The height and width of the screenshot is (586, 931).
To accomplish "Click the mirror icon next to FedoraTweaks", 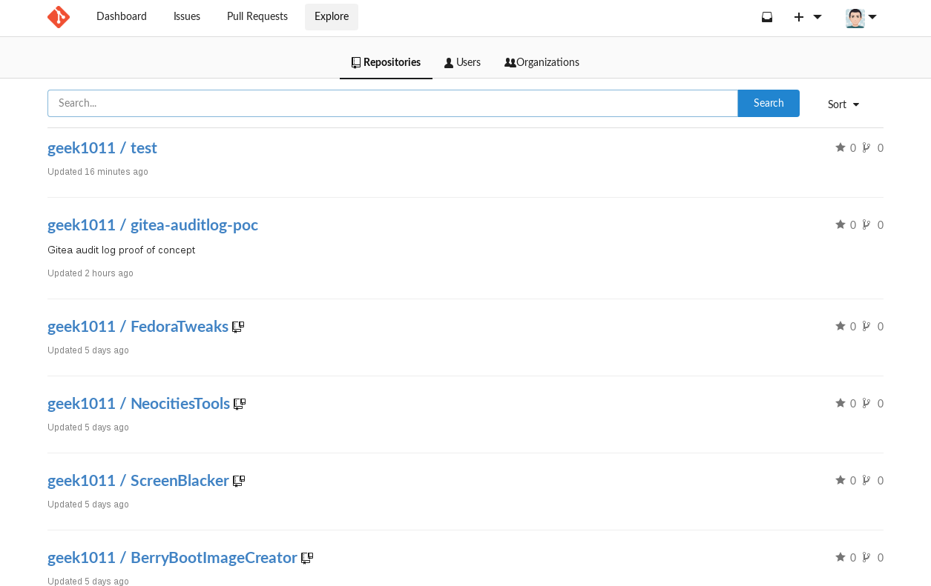I will (x=238, y=327).
